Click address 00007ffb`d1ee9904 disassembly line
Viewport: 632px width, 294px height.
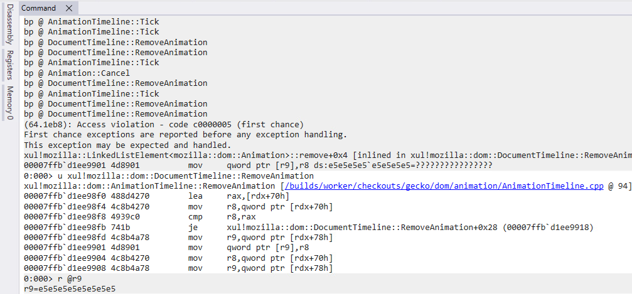coord(178,258)
